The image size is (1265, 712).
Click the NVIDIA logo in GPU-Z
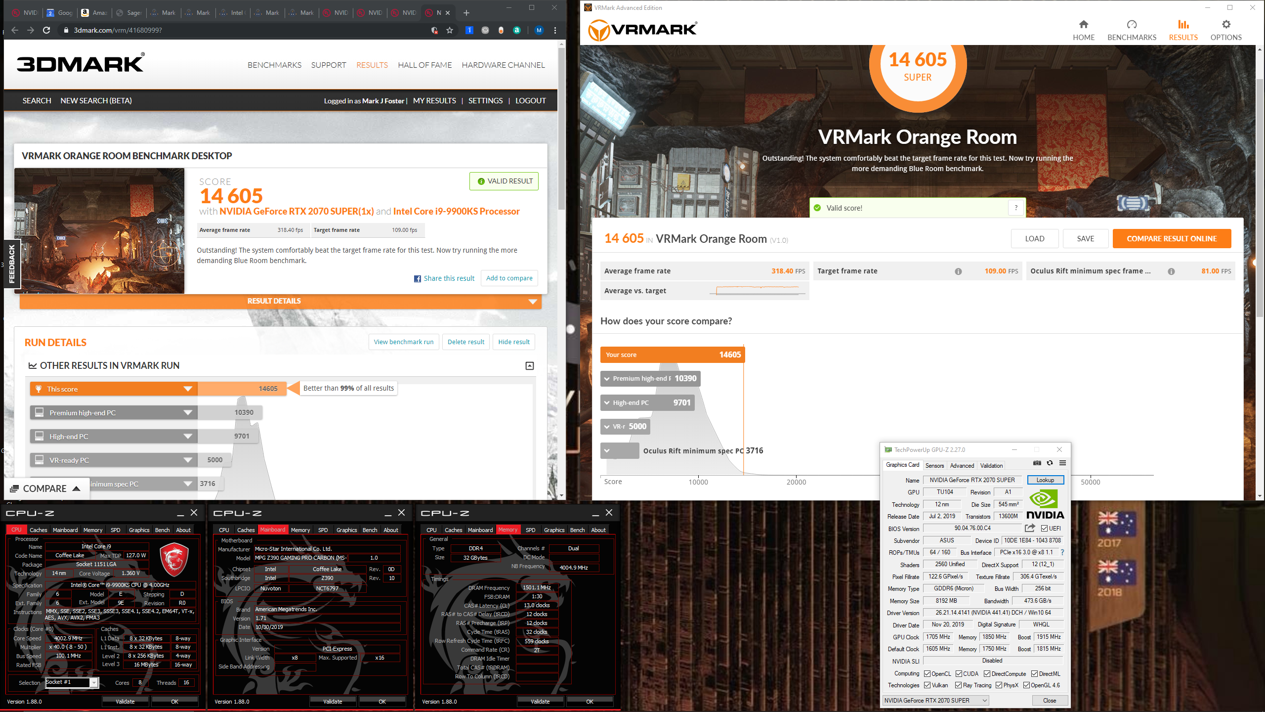point(1045,504)
